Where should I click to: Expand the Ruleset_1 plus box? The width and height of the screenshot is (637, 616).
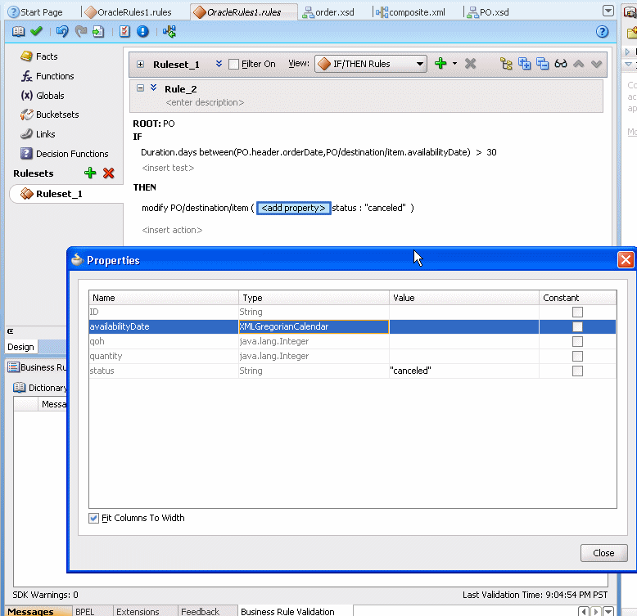pos(141,64)
